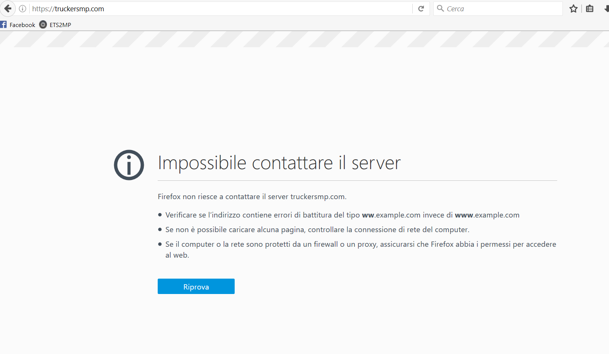
Task: Click the Facebook logo in bookmarks bar
Action: click(x=3, y=25)
